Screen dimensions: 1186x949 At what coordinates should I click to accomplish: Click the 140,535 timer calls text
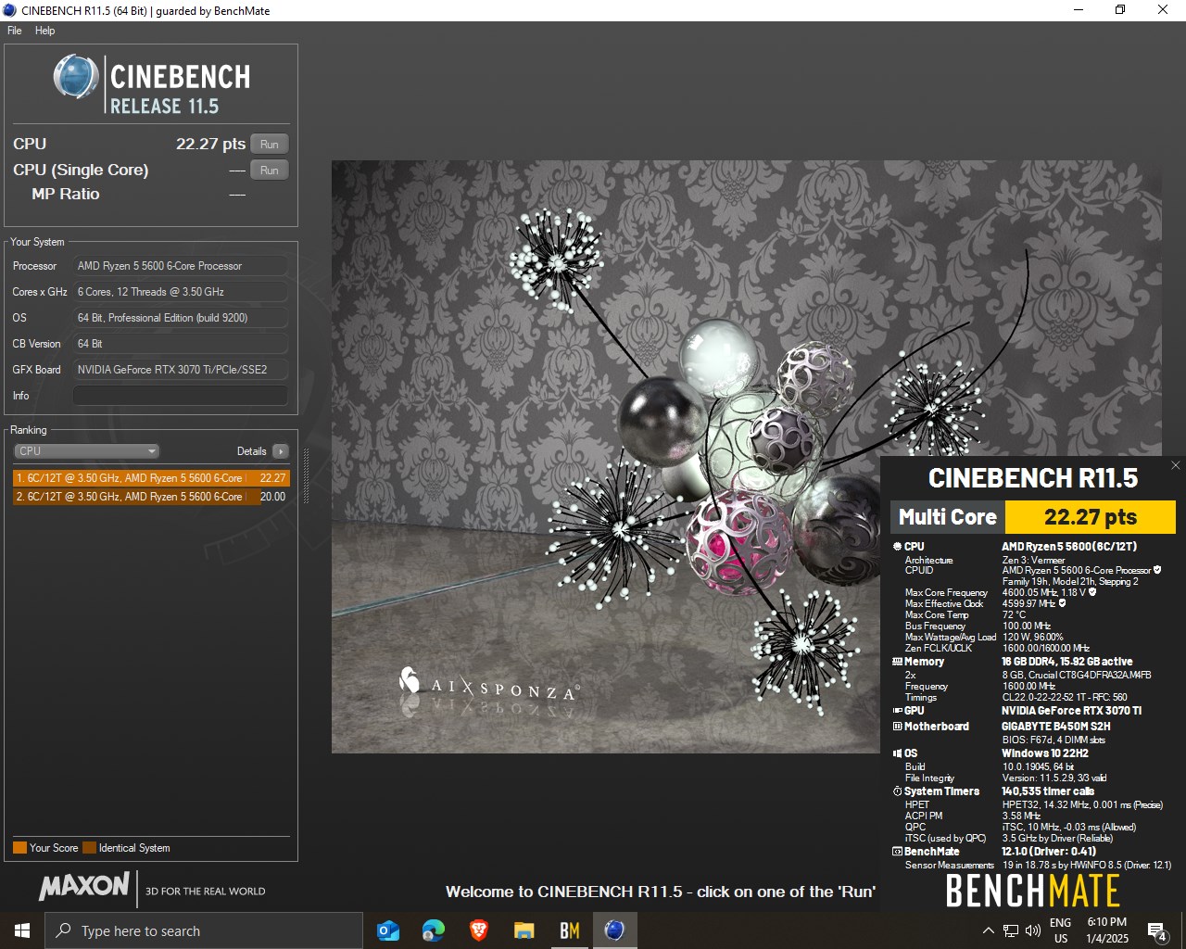point(1048,791)
